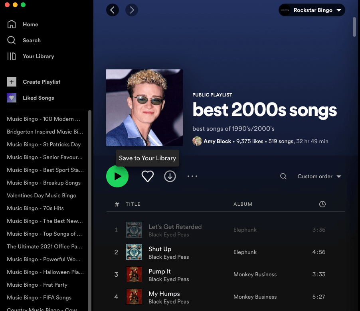Open Music Bingo - Senior Favourites playlist

click(45, 157)
